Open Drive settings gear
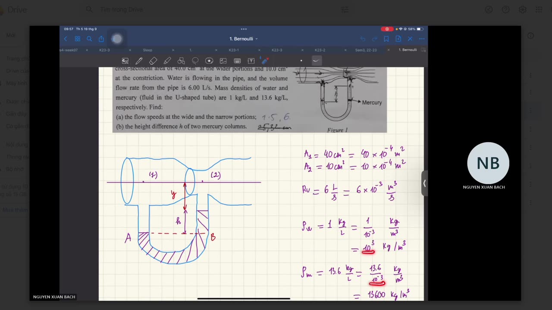Image resolution: width=552 pixels, height=310 pixels. click(x=522, y=9)
